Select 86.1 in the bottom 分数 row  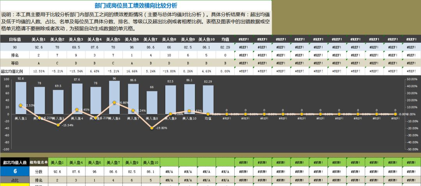click(x=150, y=171)
